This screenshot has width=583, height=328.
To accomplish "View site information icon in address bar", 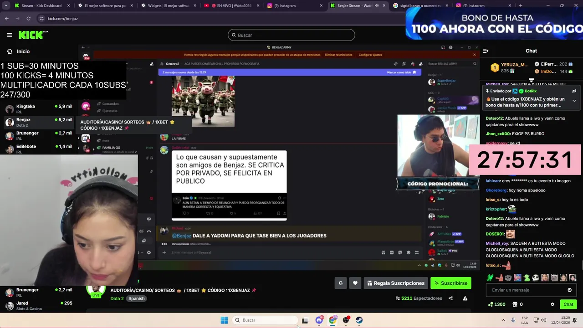I will click(41, 19).
